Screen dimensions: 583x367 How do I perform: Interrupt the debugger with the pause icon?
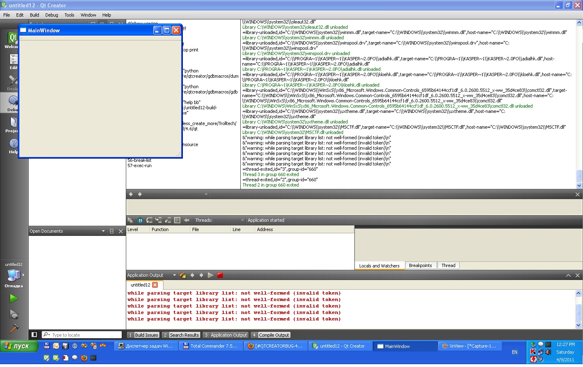coord(140,220)
